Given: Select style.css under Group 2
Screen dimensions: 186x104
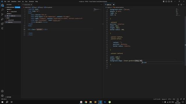Looking at the screenshot, I should pos(13,16).
